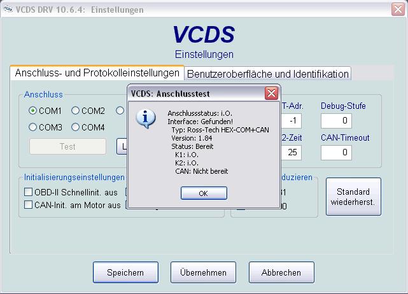Switch to Benutzeroberfläche und Identifikation tab
Image resolution: width=408 pixels, height=294 pixels.
pyautogui.click(x=268, y=74)
